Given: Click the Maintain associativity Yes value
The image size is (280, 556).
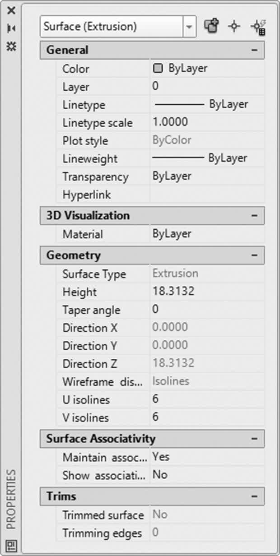Looking at the screenshot, I should click(207, 457).
